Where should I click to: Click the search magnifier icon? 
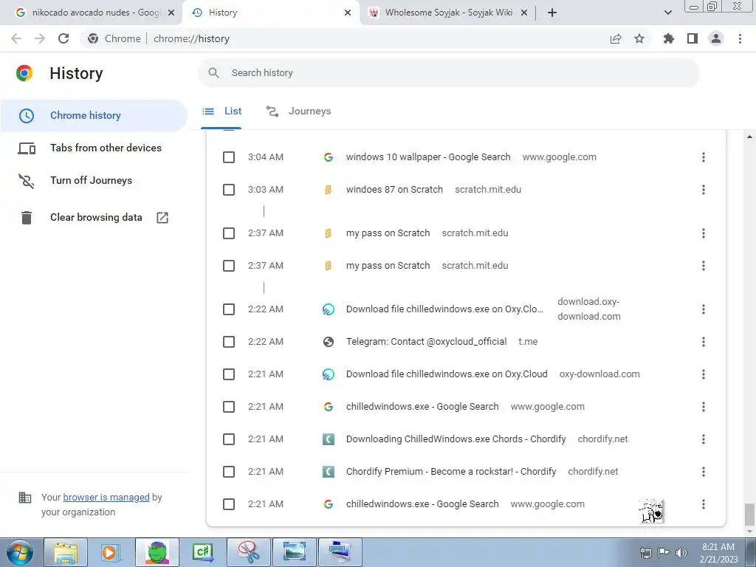click(213, 73)
